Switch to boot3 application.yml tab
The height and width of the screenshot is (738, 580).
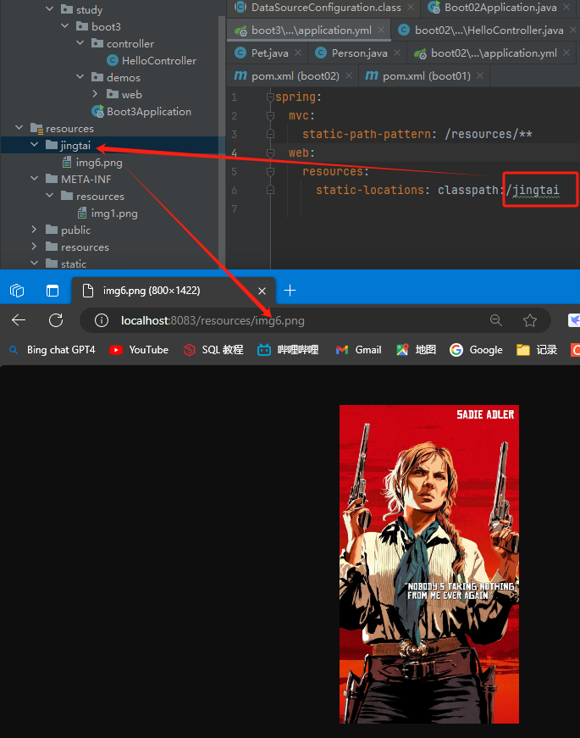tap(311, 31)
